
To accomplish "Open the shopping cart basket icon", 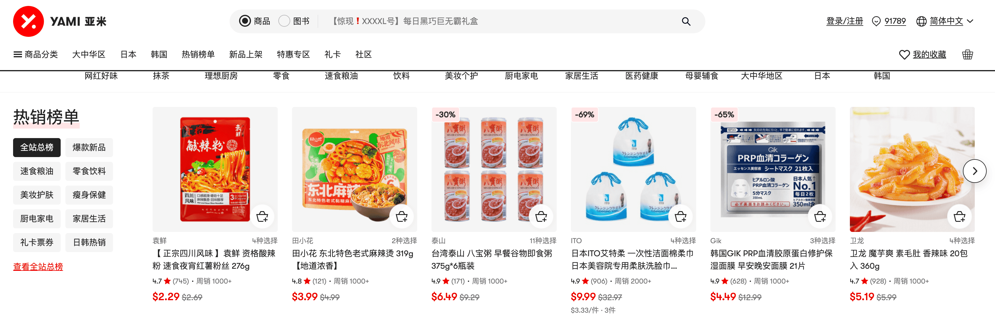I will (x=967, y=54).
